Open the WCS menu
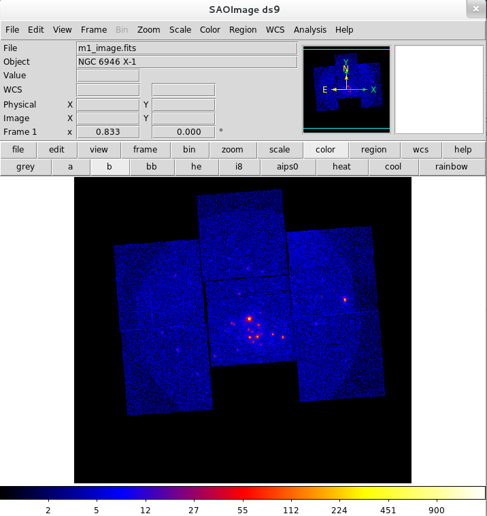487x516 pixels. 275,30
